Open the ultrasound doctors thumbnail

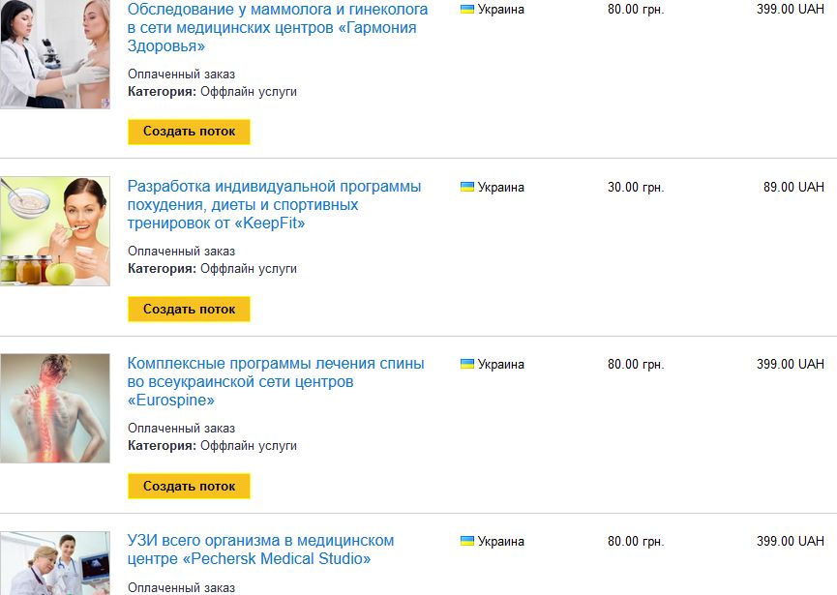(55, 563)
